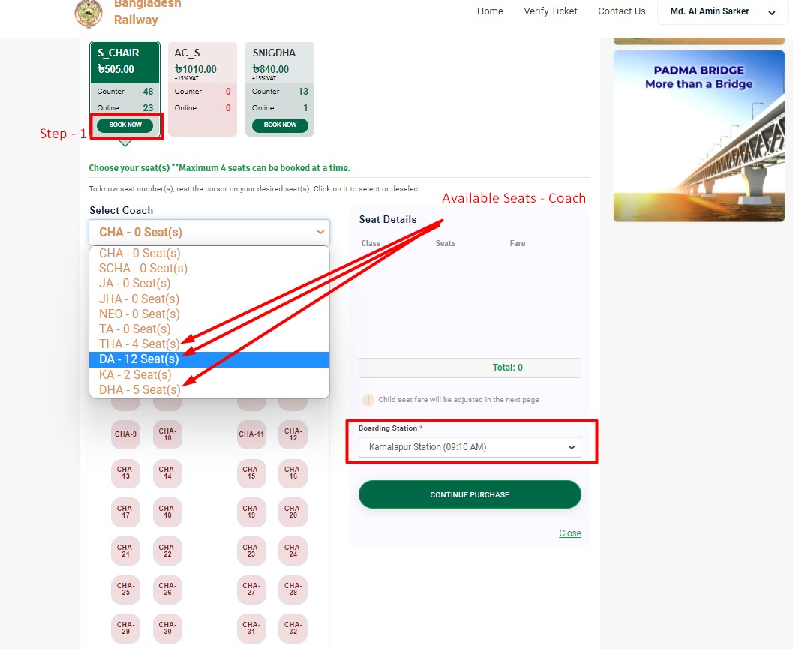Viewport: 793px width, 649px height.
Task: Toggle seat CHA-15 selection
Action: (x=251, y=473)
